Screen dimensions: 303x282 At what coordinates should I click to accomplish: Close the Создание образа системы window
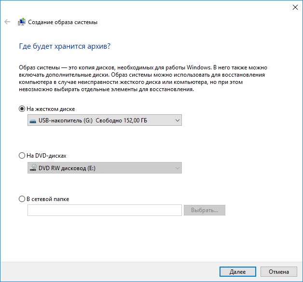click(x=294, y=7)
